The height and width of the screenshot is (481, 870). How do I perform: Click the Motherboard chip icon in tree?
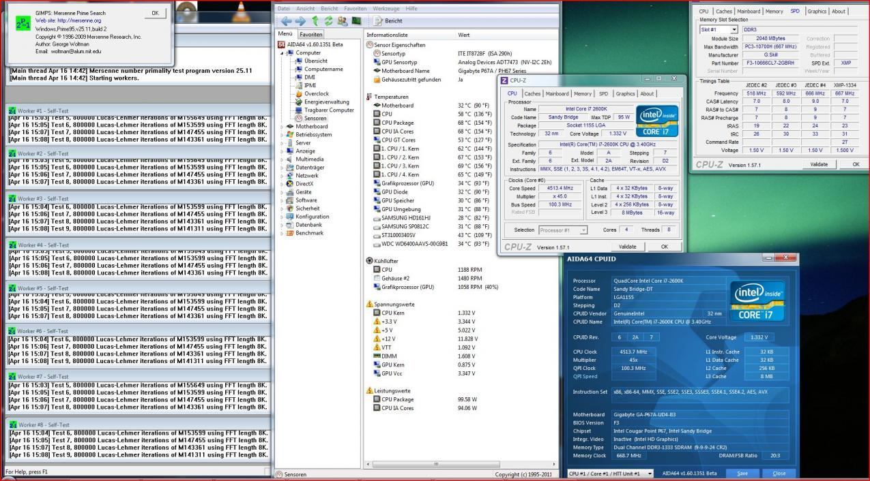coord(290,126)
